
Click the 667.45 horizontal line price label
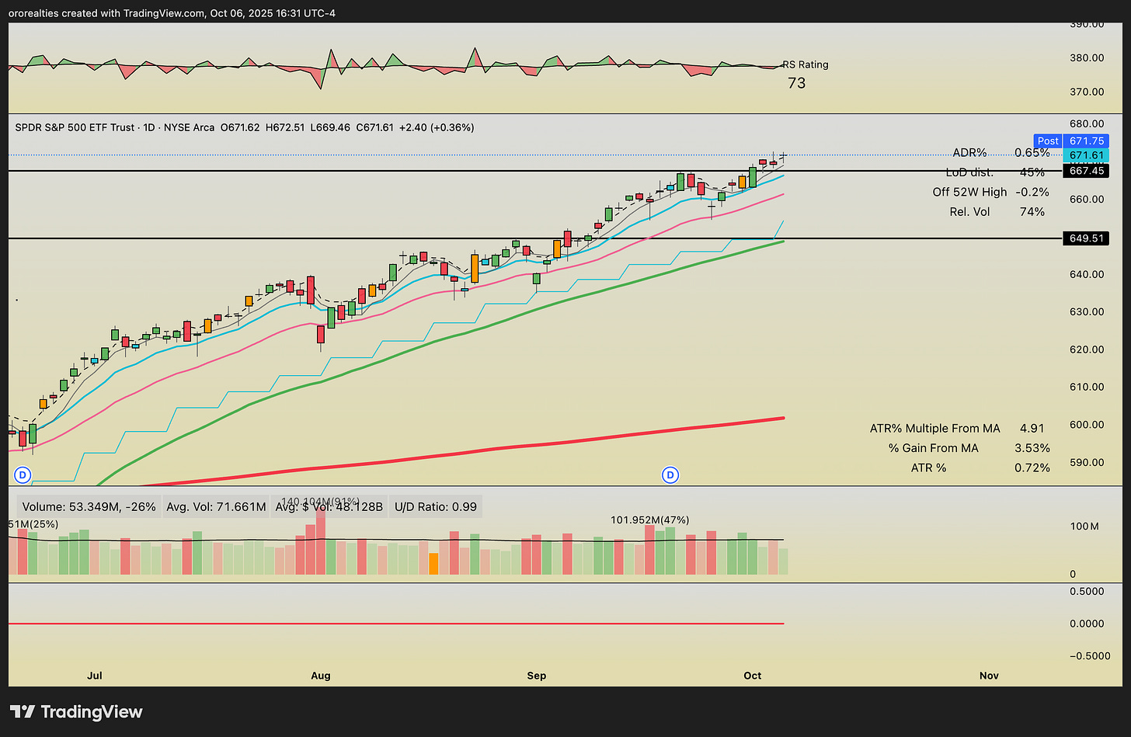tap(1086, 171)
